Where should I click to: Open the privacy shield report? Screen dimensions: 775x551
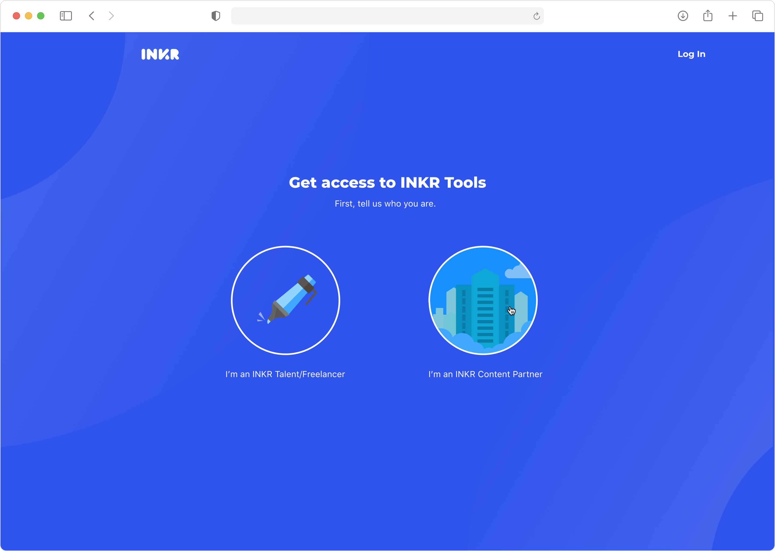(216, 16)
